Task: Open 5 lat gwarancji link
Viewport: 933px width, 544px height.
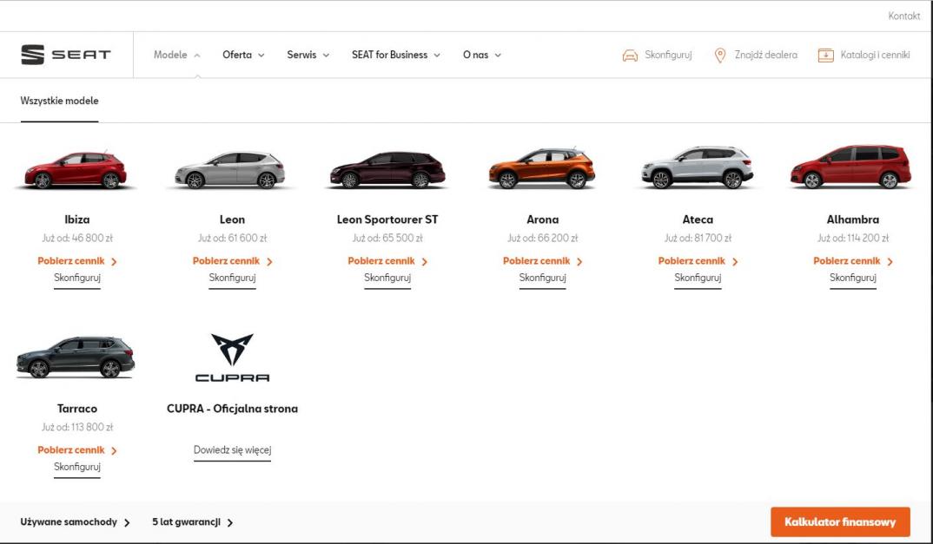Action: 186,522
